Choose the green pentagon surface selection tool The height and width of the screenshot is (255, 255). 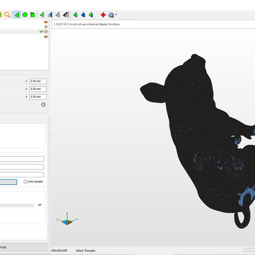click(x=25, y=15)
